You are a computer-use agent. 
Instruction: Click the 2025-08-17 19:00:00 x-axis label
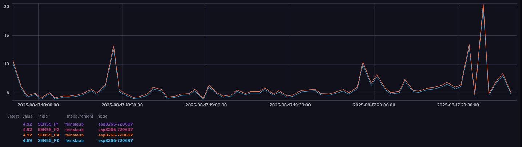pos(206,105)
